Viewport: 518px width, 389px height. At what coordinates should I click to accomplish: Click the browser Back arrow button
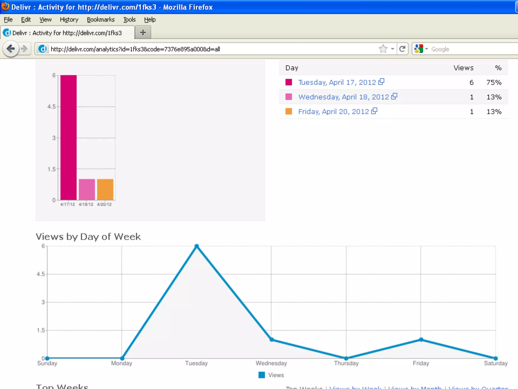[11, 49]
